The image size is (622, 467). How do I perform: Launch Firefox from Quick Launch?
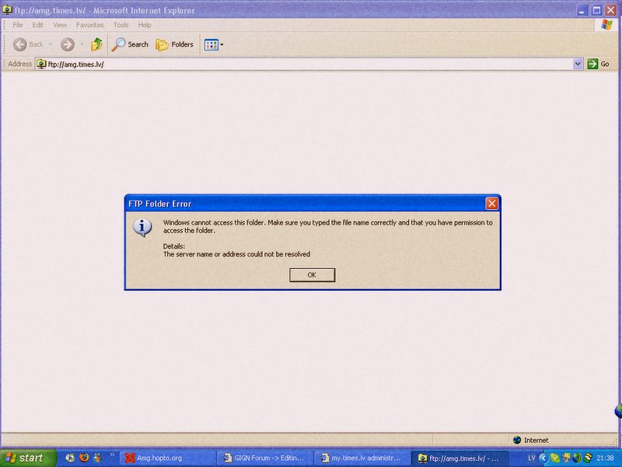pyautogui.click(x=84, y=458)
